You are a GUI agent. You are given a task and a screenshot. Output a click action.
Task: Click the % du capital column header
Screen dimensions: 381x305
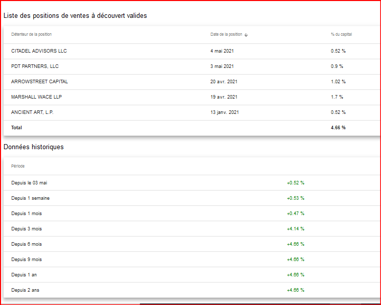[x=341, y=35]
